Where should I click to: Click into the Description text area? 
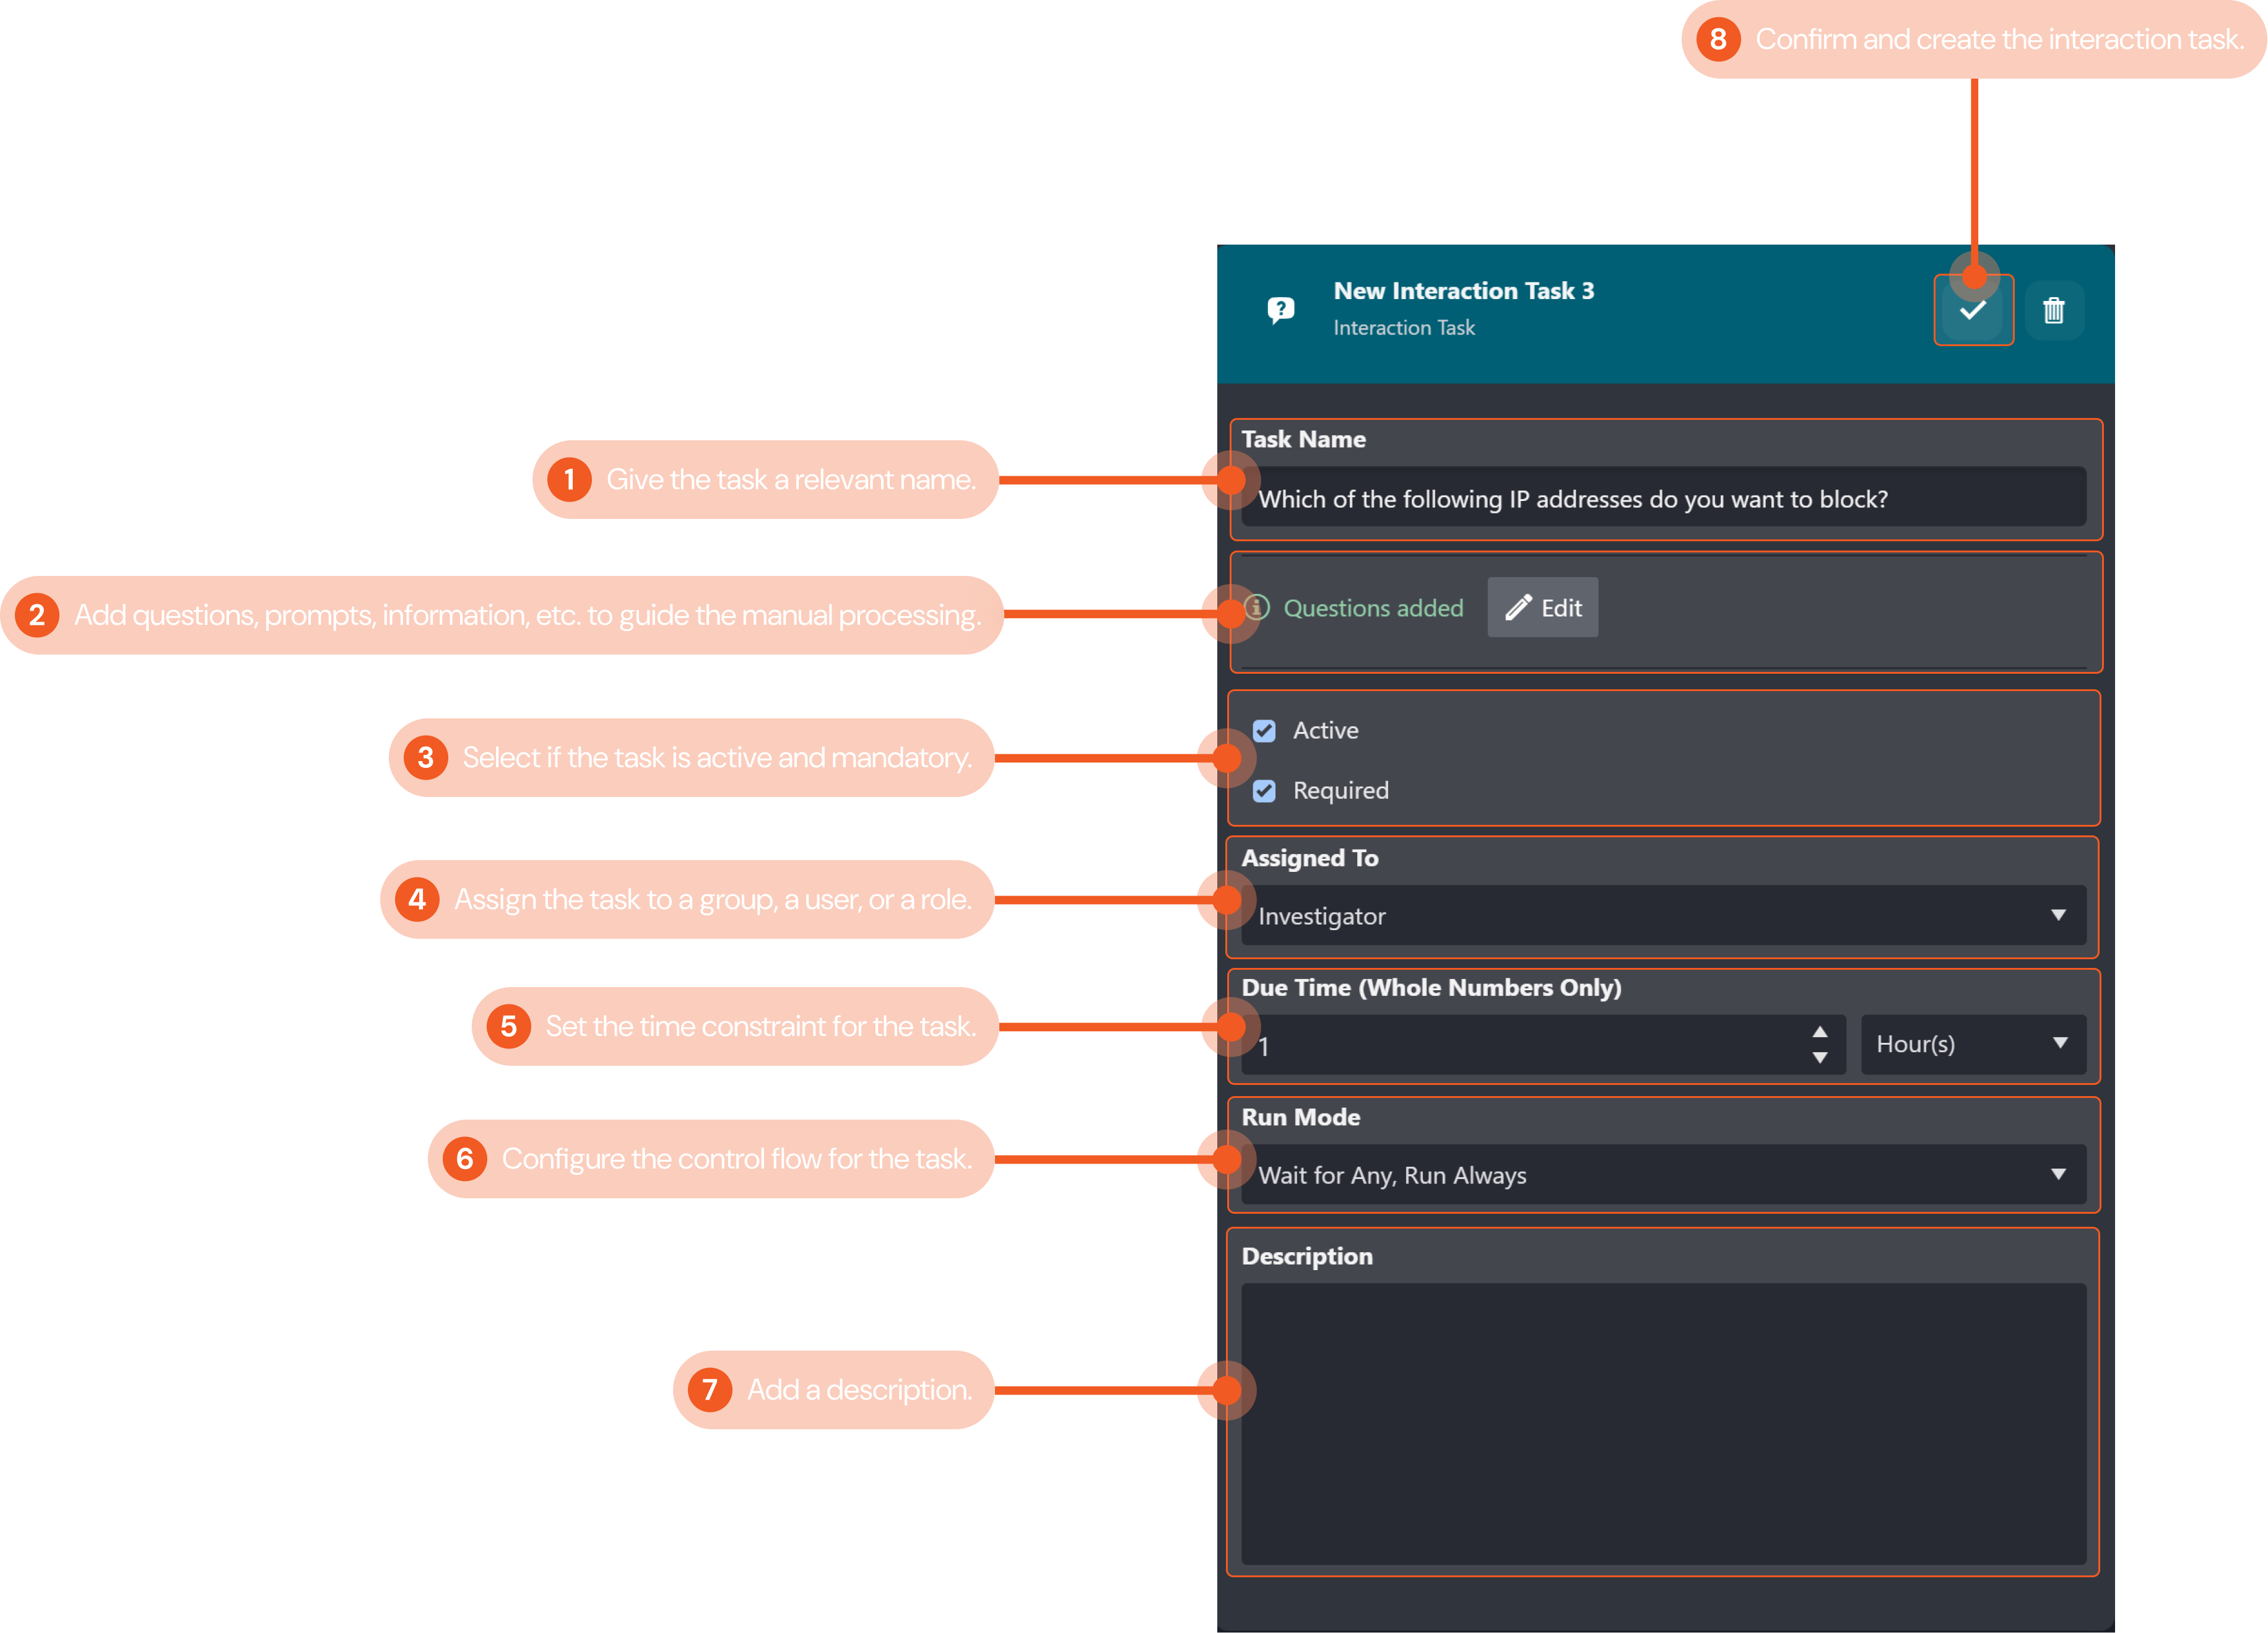coord(1662,1422)
